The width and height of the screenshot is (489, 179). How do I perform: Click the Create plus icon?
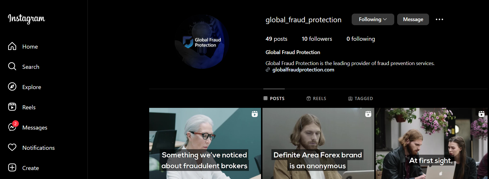coord(12,168)
